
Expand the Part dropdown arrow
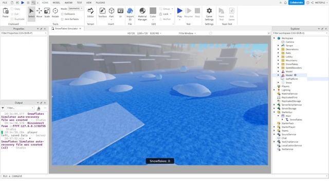click(112, 20)
